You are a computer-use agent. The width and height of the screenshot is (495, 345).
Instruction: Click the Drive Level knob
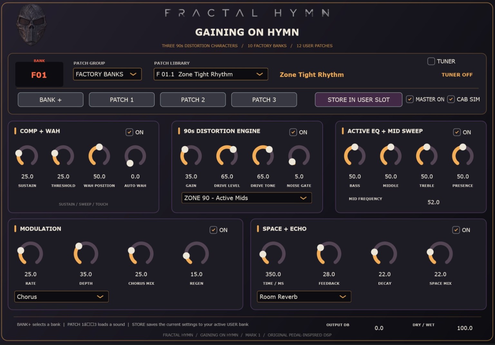(x=227, y=156)
